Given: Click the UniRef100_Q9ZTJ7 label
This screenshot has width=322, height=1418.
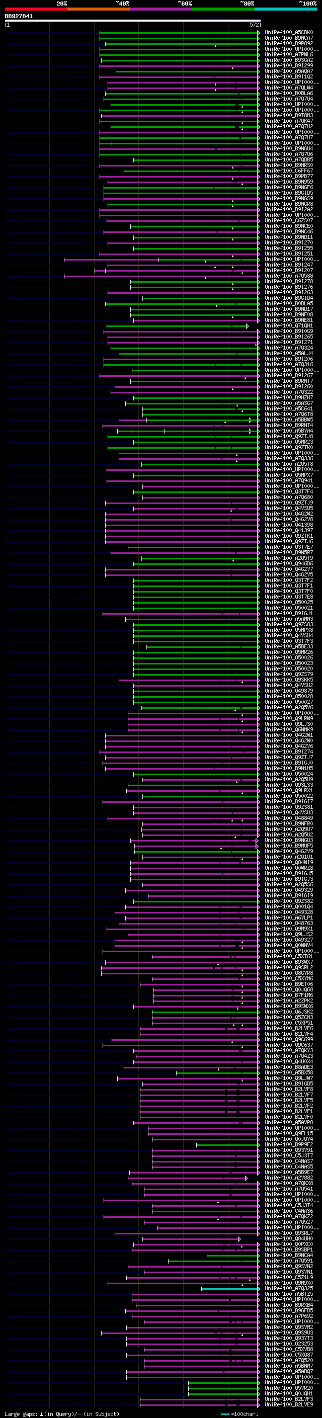Looking at the screenshot, I should click(x=289, y=758).
